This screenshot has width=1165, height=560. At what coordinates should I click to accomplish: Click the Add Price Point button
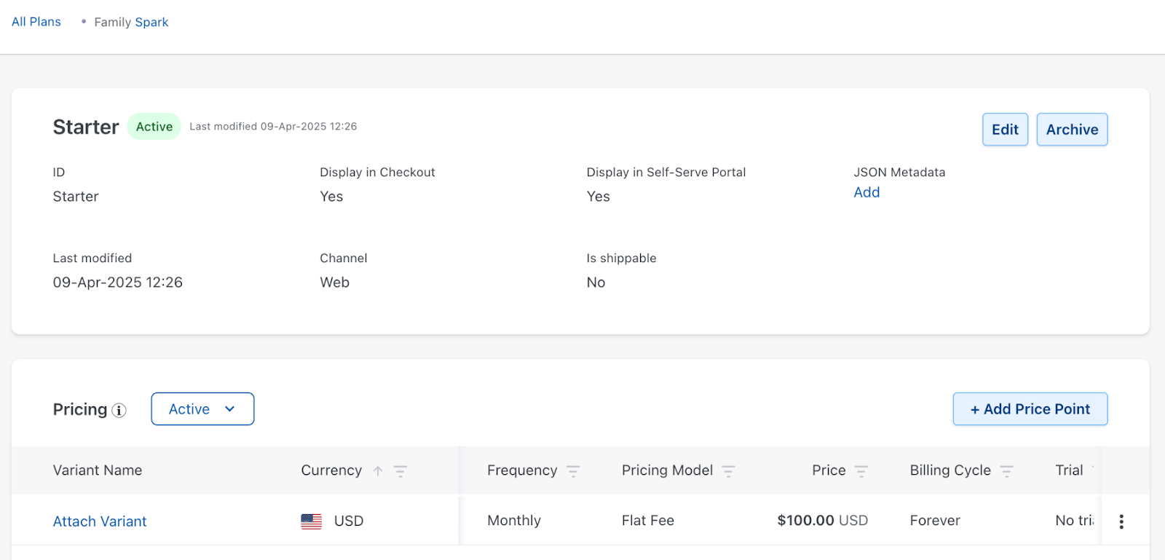(x=1030, y=409)
